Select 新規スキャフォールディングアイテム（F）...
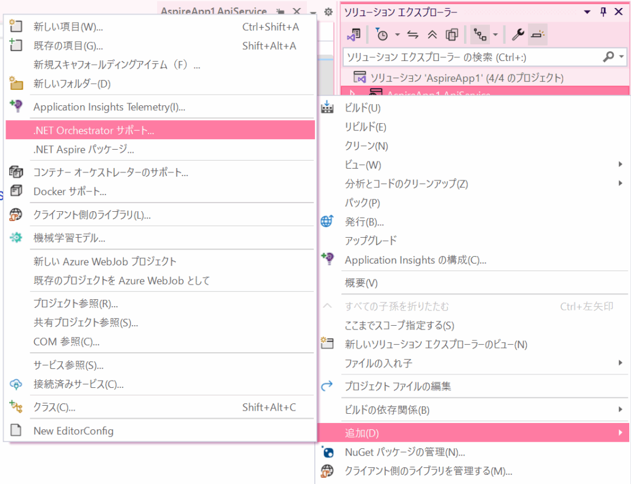 [160, 65]
